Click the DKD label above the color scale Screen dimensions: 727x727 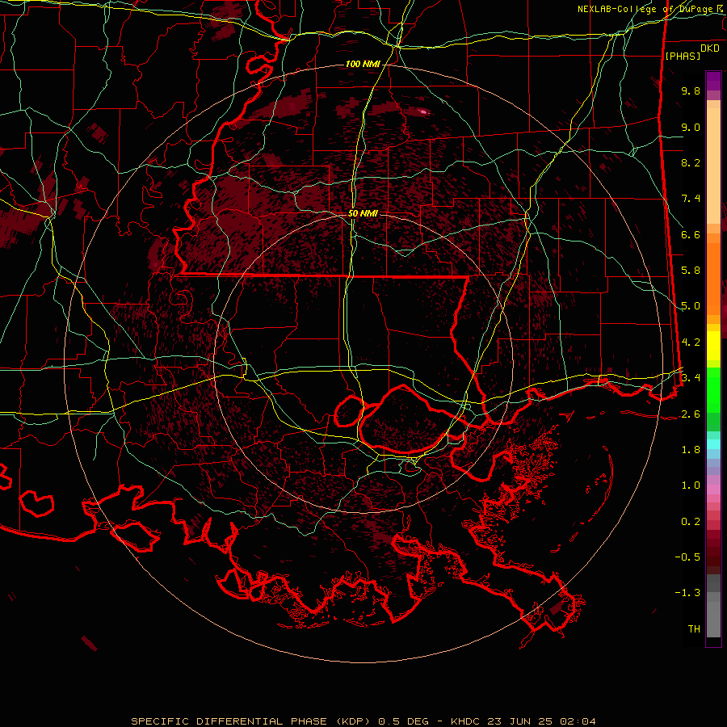point(709,48)
